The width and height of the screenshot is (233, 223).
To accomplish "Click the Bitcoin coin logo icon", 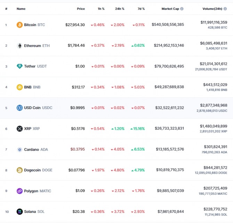I will coord(19,25).
